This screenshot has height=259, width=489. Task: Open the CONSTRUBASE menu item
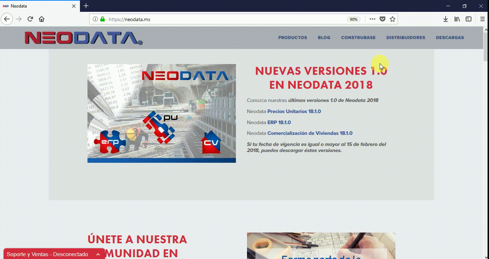[x=358, y=38]
